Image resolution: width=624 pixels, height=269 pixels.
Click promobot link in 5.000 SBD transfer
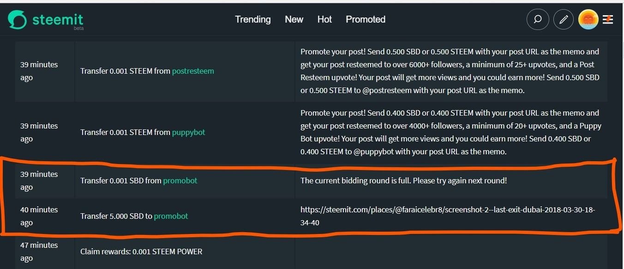(171, 216)
